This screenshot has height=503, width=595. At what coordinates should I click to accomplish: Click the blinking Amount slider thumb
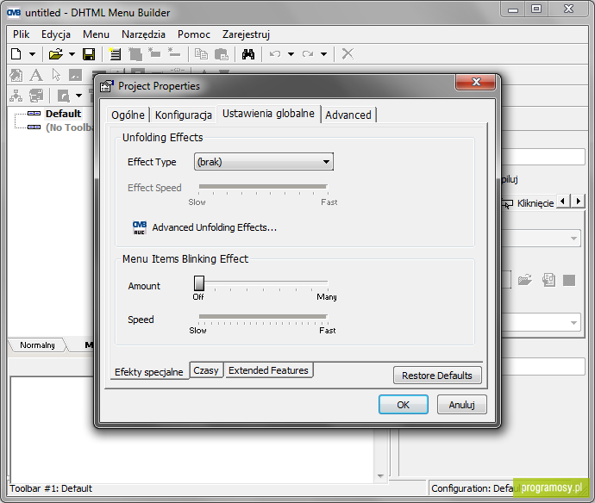pyautogui.click(x=199, y=283)
